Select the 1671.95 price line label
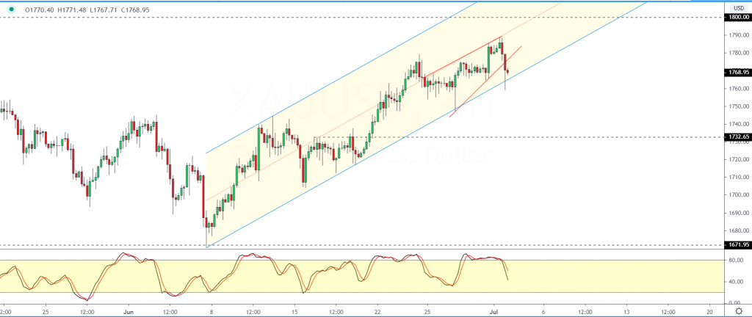 pyautogui.click(x=739, y=244)
